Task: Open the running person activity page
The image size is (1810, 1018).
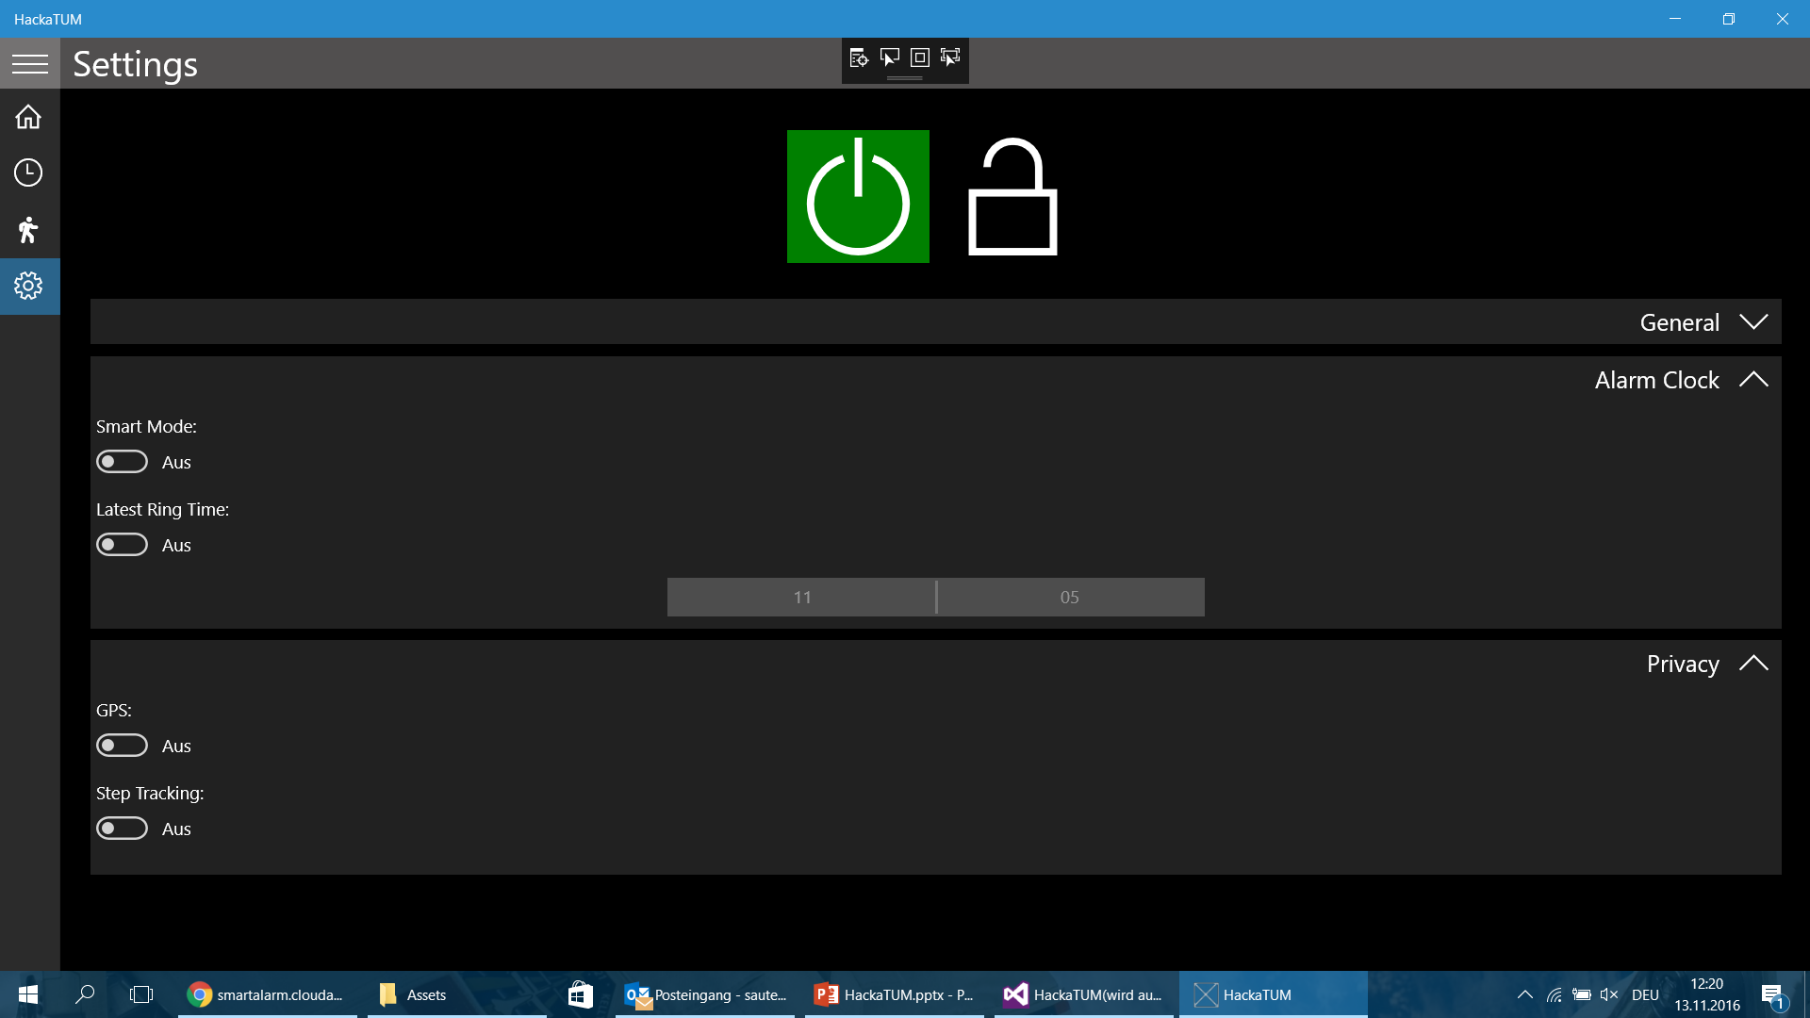Action: [x=29, y=229]
